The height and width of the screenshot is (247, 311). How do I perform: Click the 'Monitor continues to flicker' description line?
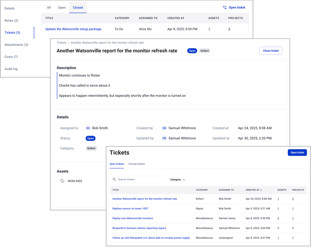(x=79, y=76)
